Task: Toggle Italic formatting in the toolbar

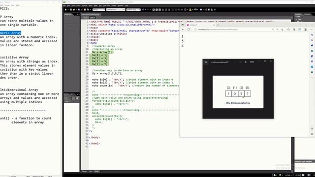Action: click(157, 10)
